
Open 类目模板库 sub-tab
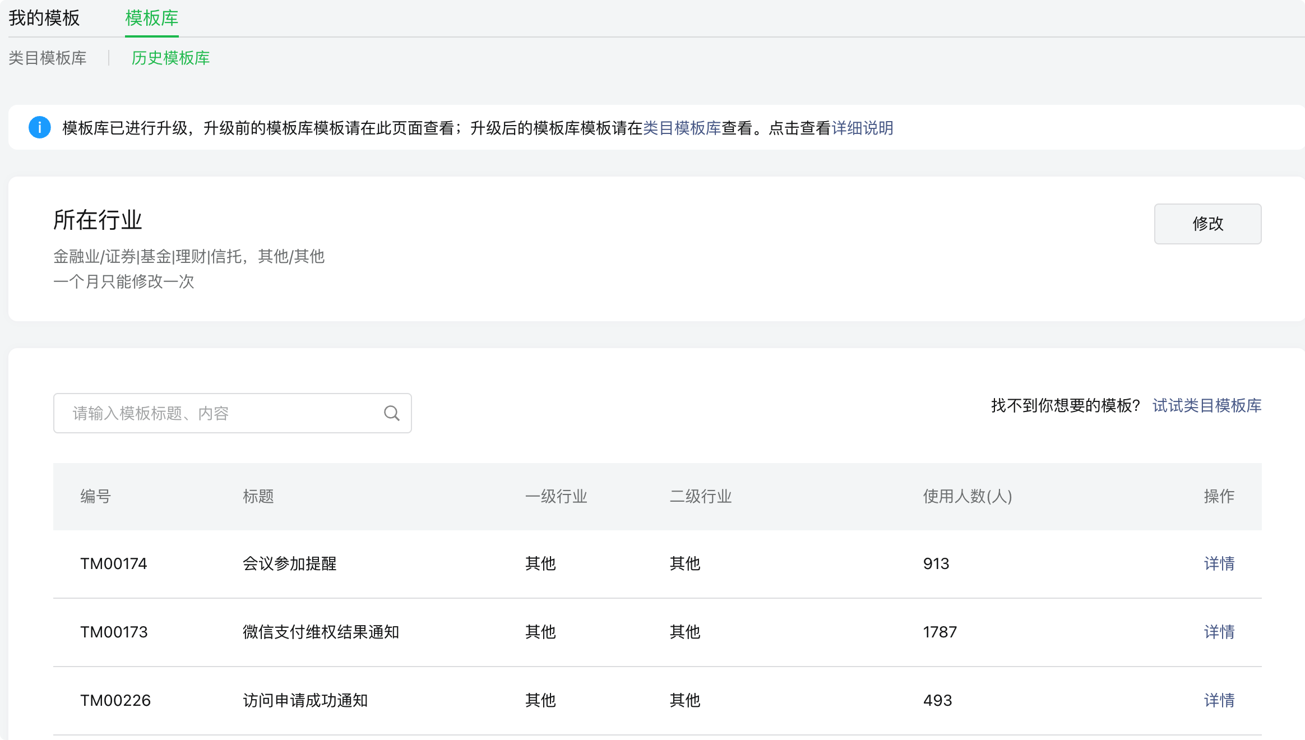[48, 58]
